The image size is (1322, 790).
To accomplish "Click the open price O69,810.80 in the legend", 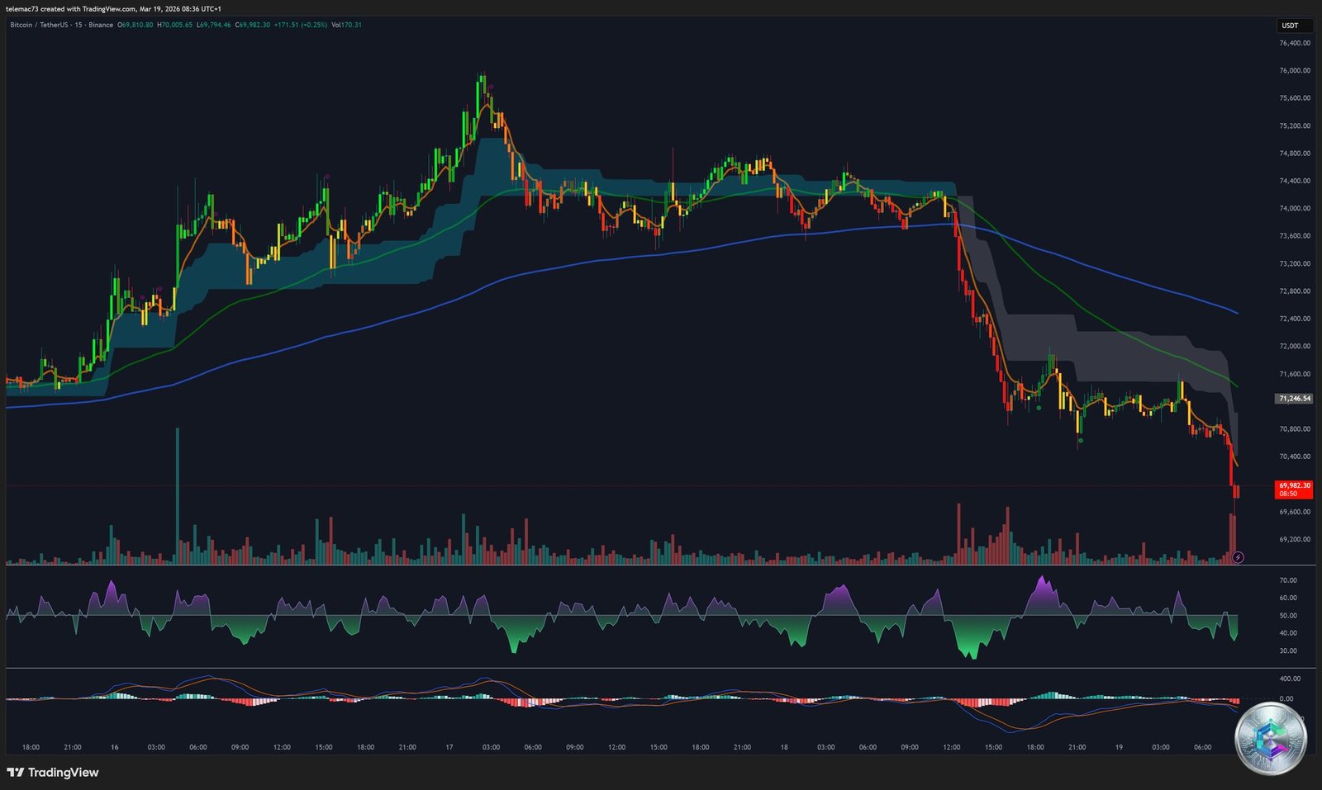I will tap(136, 26).
